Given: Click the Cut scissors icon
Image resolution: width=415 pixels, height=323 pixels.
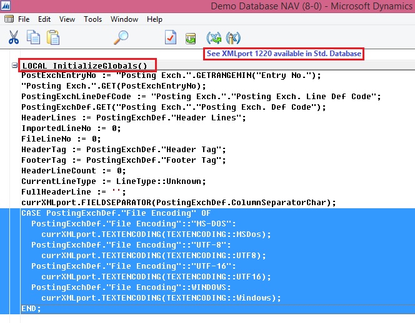Looking at the screenshot, I should [x=14, y=37].
